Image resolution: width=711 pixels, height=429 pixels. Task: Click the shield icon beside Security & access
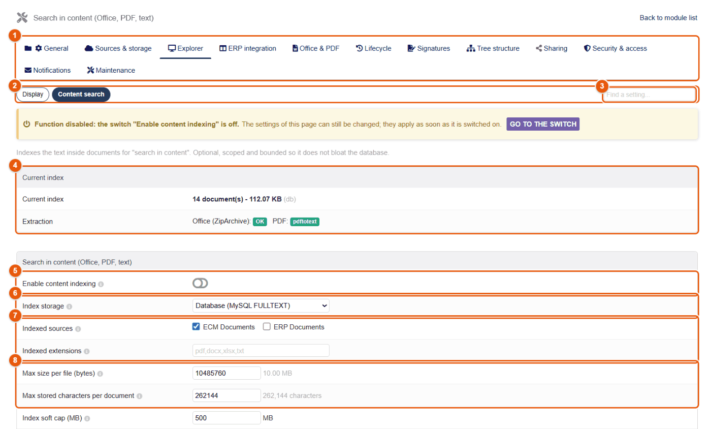pos(587,48)
